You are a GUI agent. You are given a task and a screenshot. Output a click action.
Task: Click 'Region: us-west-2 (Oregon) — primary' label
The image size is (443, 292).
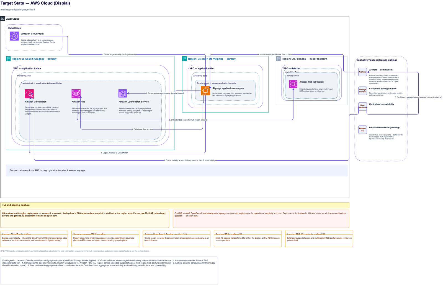coord(34,59)
